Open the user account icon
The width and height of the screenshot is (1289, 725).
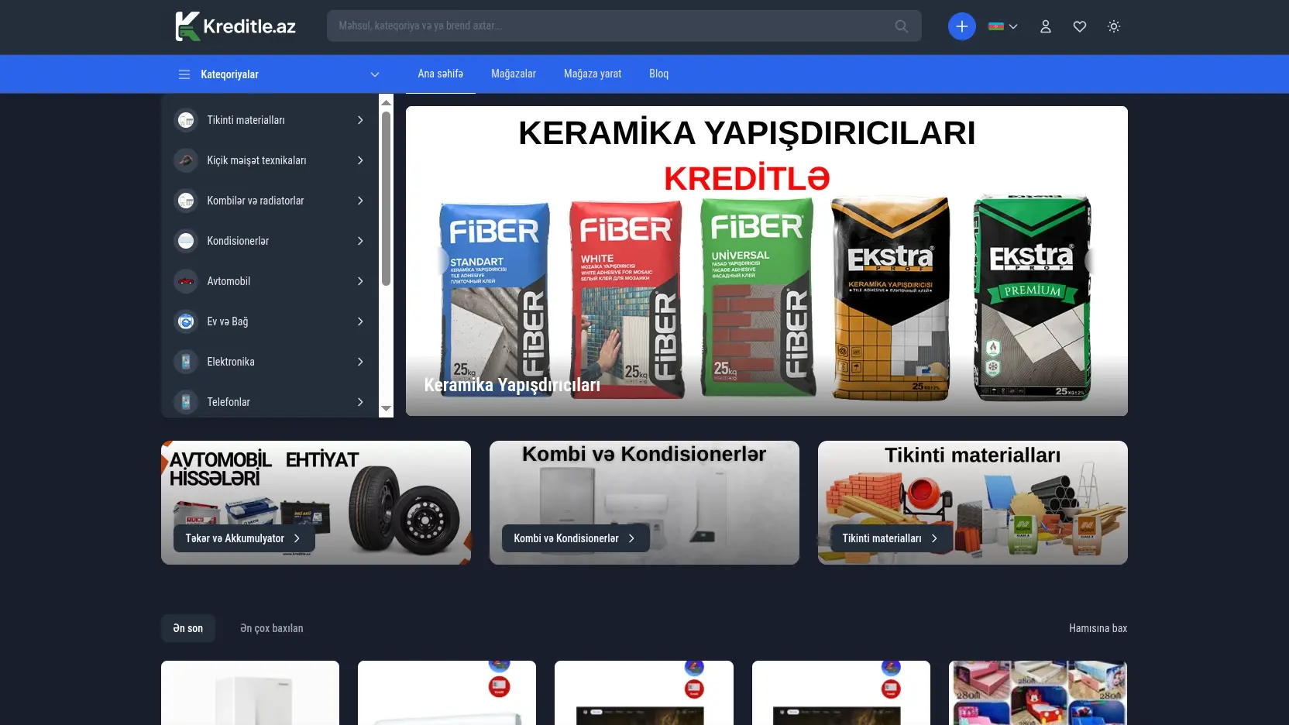pyautogui.click(x=1045, y=26)
